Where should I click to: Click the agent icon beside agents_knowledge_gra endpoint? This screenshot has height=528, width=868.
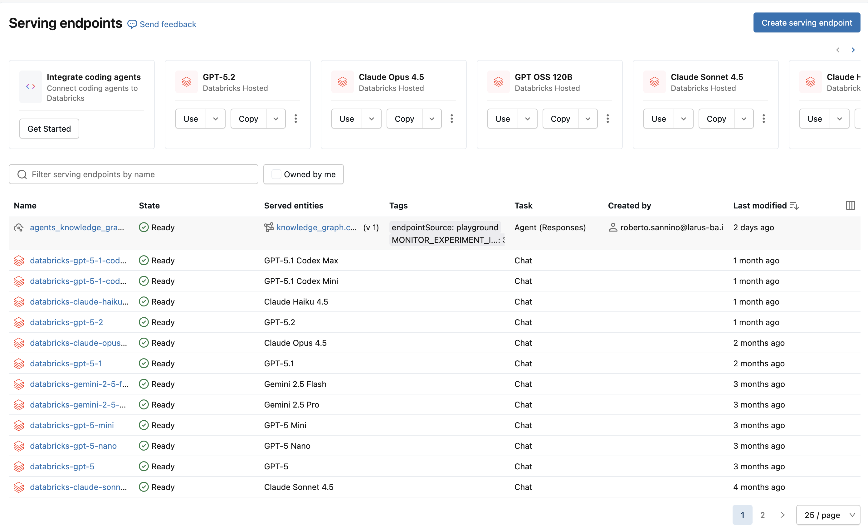19,227
